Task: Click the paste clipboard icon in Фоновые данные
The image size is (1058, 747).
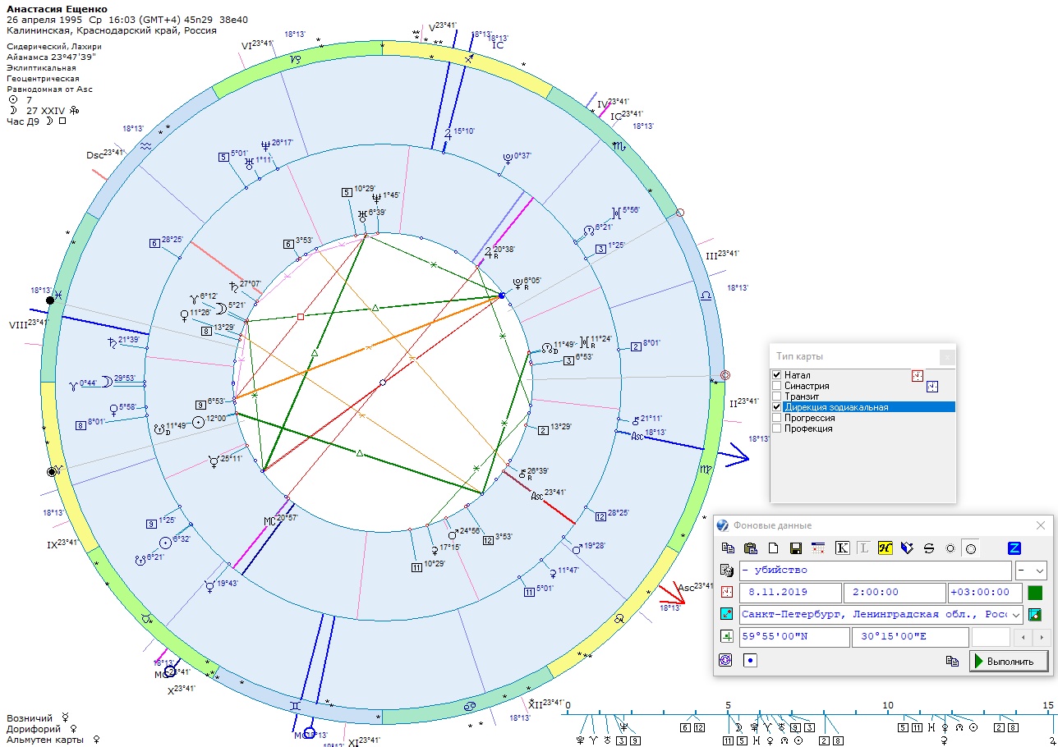Action: point(750,548)
